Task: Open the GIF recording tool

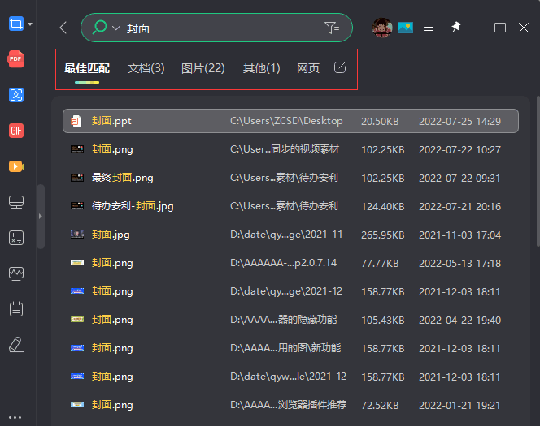Action: 15,131
